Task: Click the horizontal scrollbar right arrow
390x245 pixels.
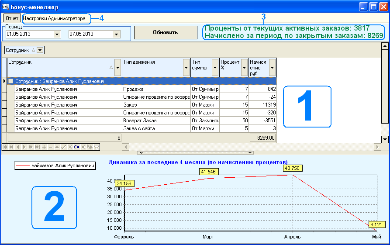Action: tap(378, 147)
